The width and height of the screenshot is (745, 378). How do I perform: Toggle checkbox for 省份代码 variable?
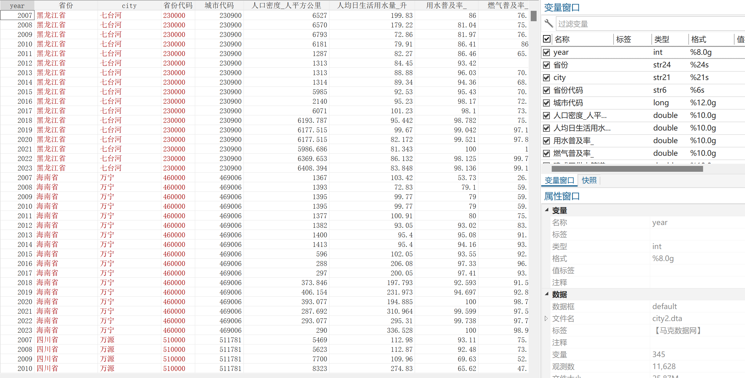(546, 90)
